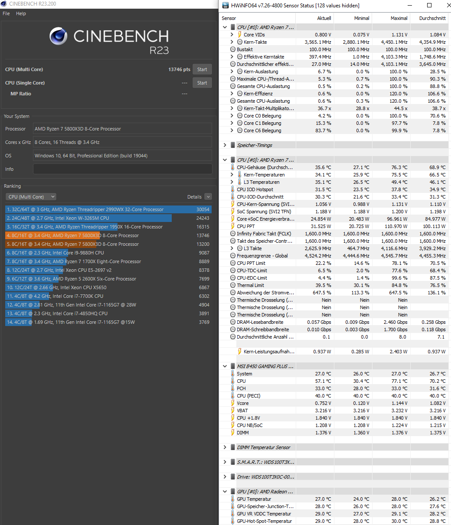Viewport: 451px width, 525px height.
Task: Select the Threadripper 1950X ranking row
Action: 108,227
